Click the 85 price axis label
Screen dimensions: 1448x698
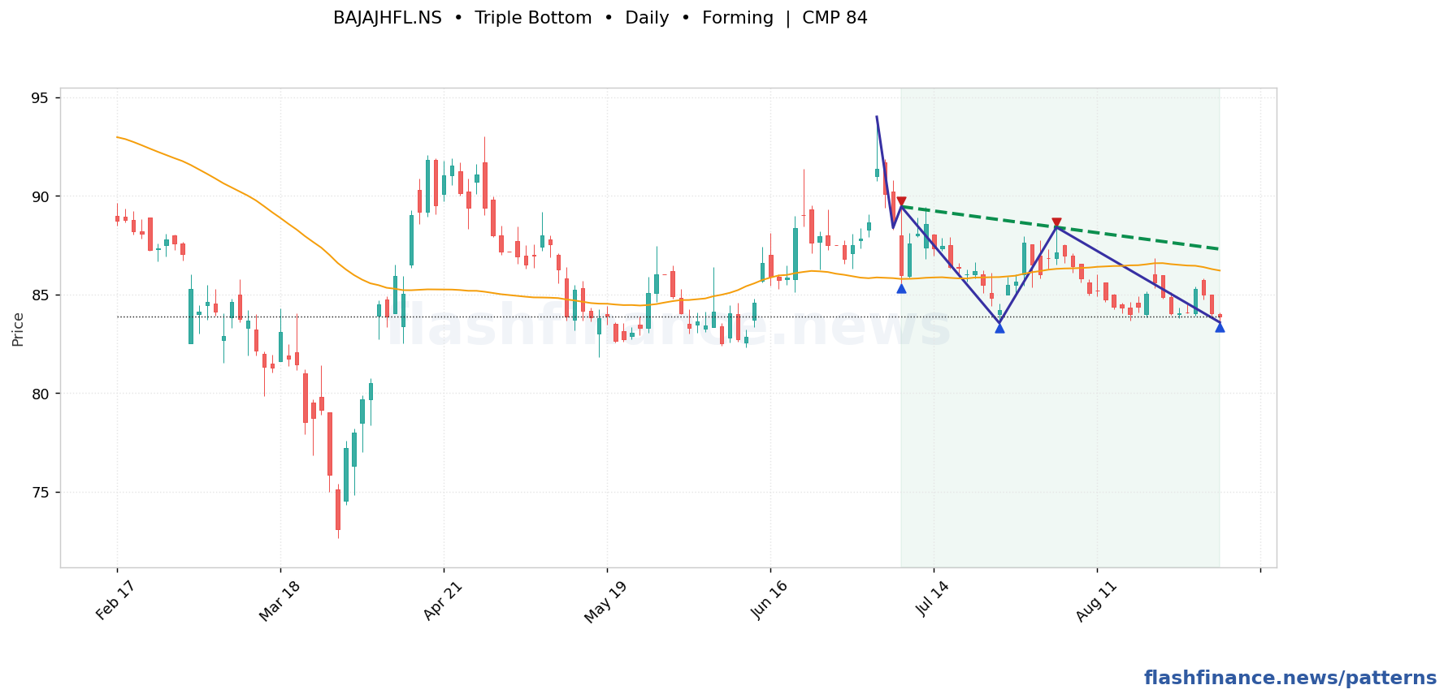(40, 295)
